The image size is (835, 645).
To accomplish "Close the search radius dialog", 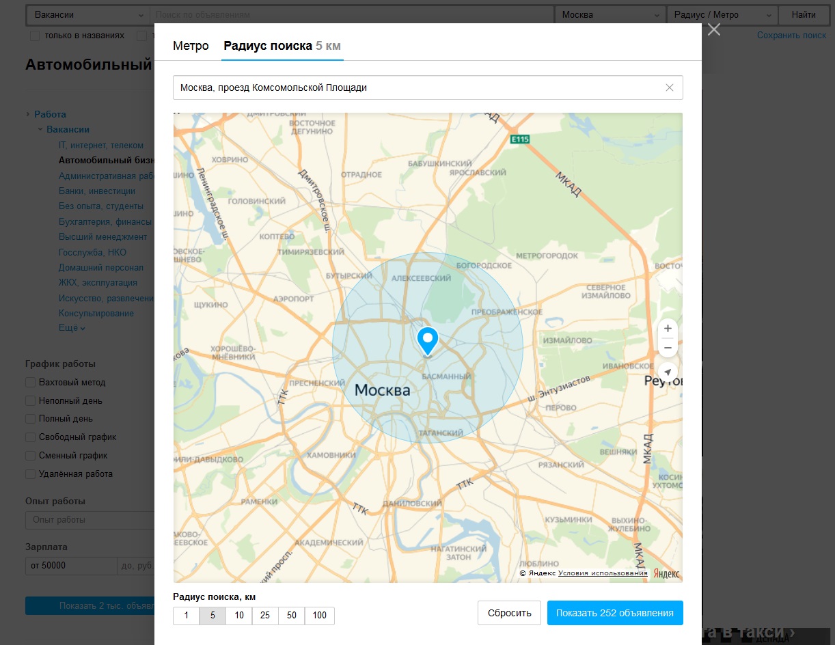I will click(x=713, y=29).
